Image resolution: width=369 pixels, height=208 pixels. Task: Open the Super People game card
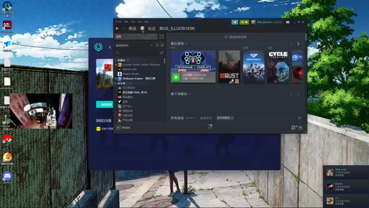point(254,67)
